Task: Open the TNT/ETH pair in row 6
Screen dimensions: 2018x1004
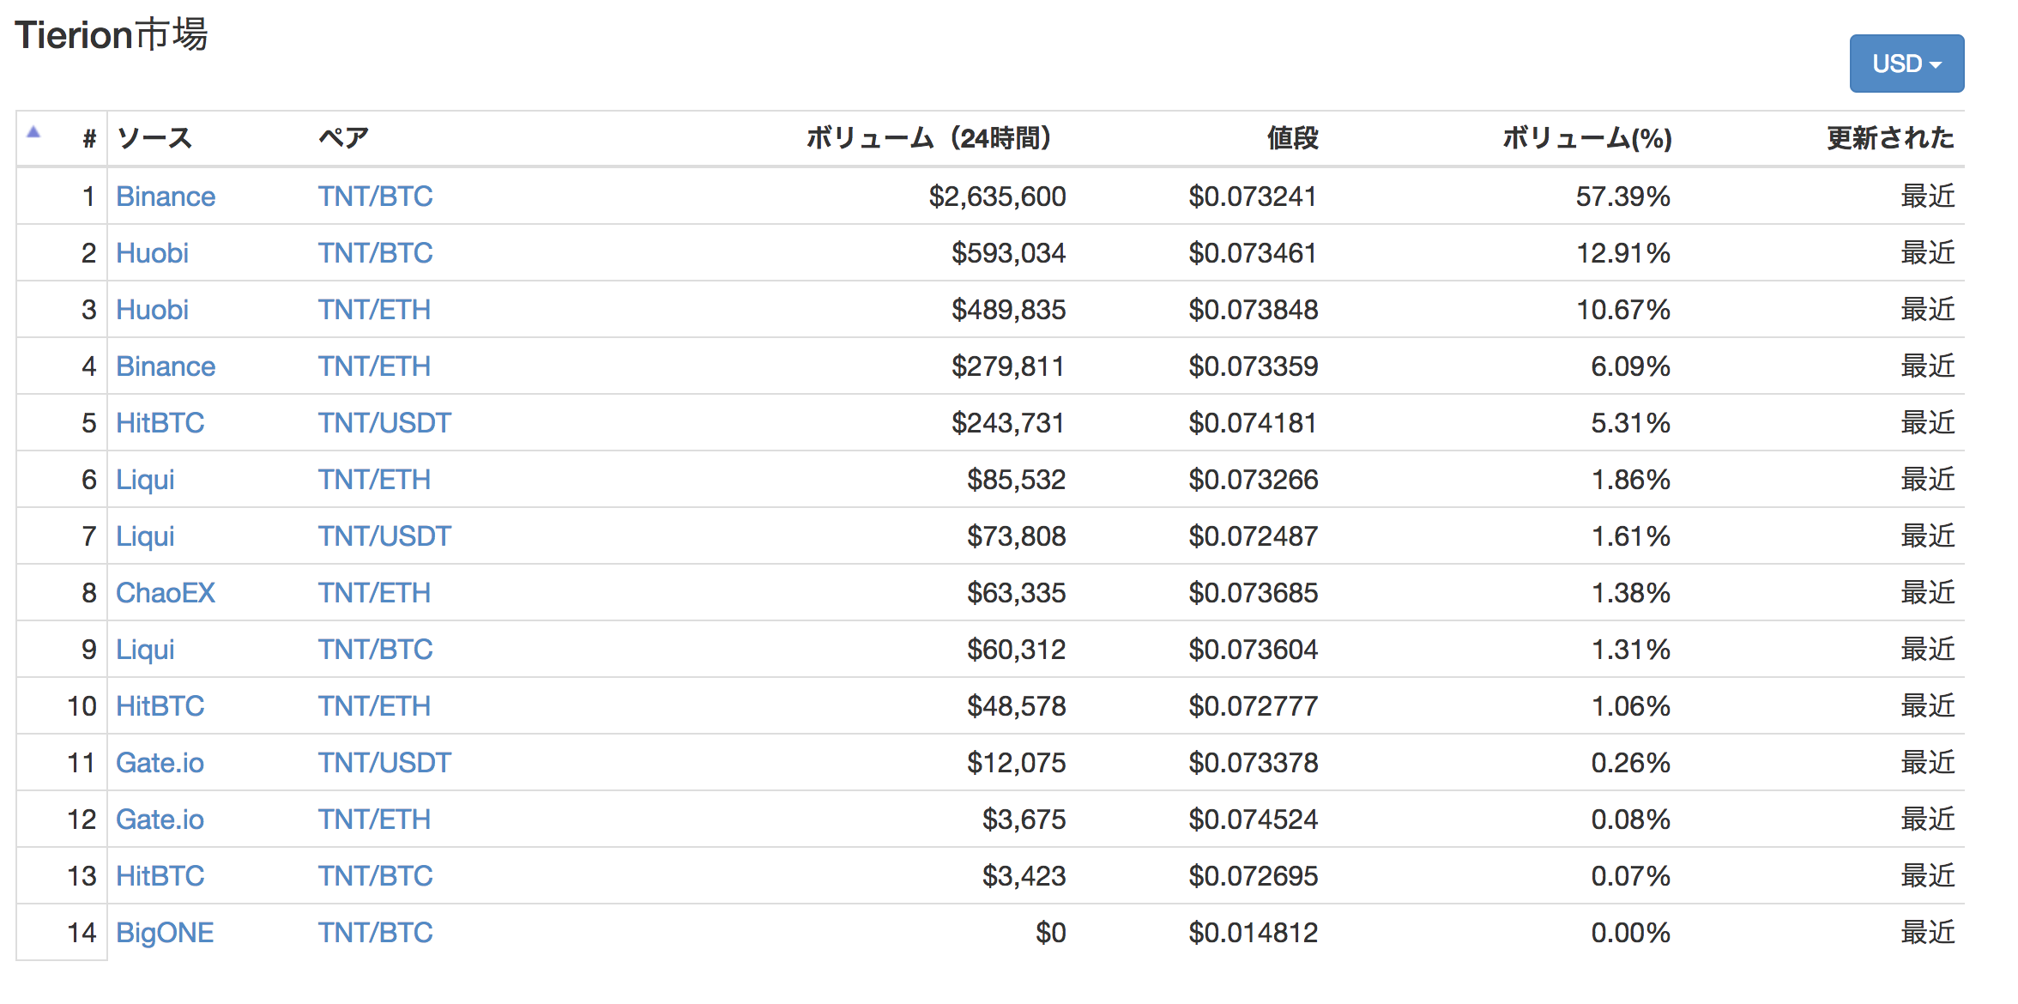Action: coord(374,480)
